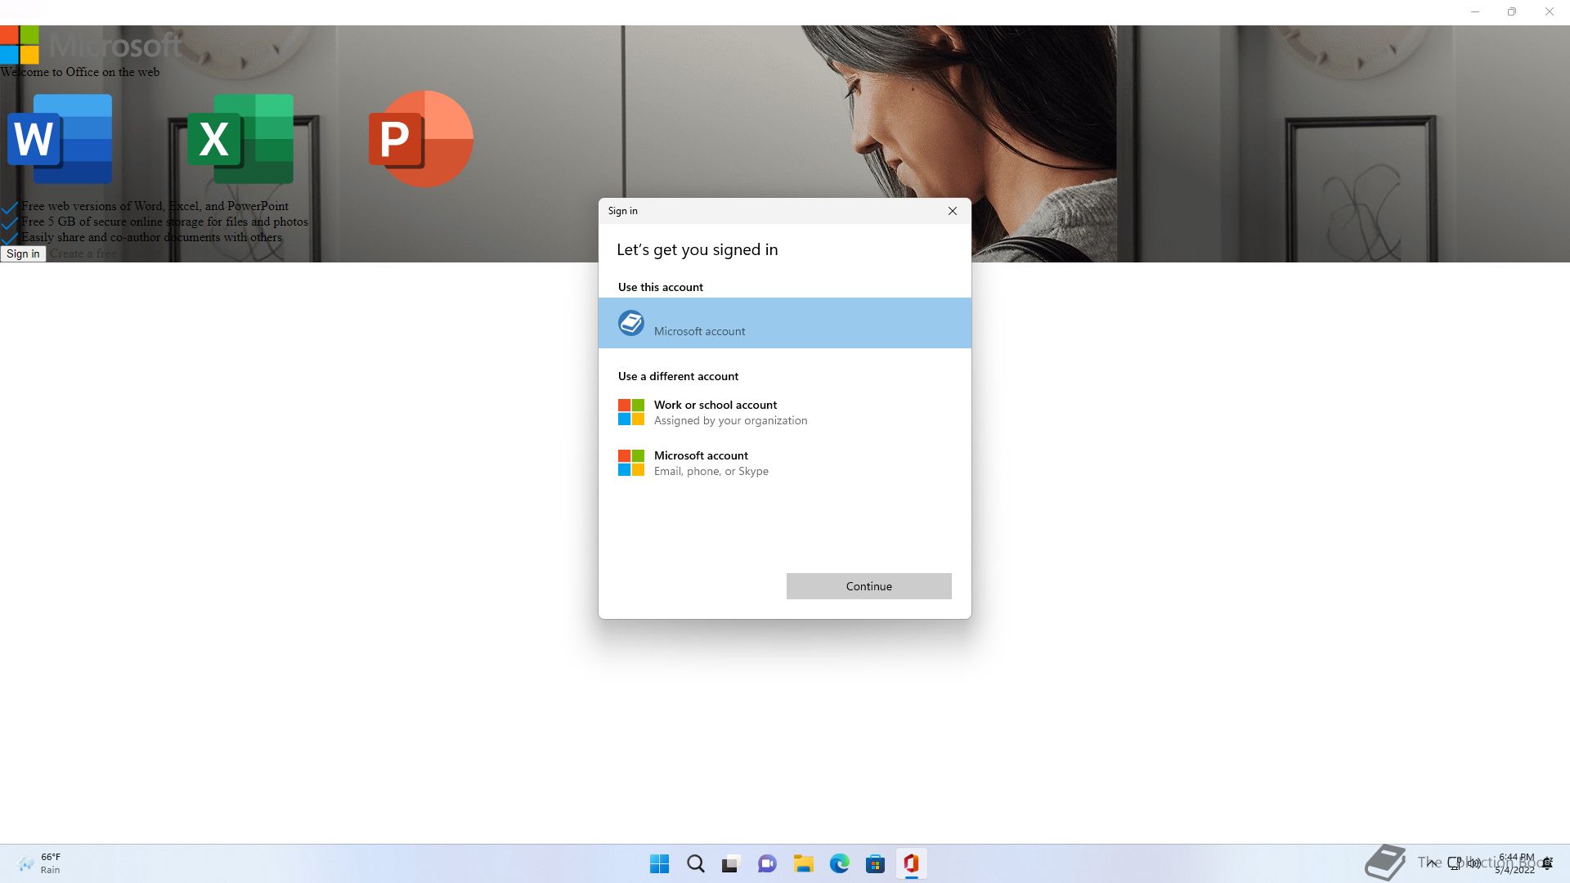Click 'Let's get you signed in' heading
The height and width of the screenshot is (883, 1570).
point(697,249)
